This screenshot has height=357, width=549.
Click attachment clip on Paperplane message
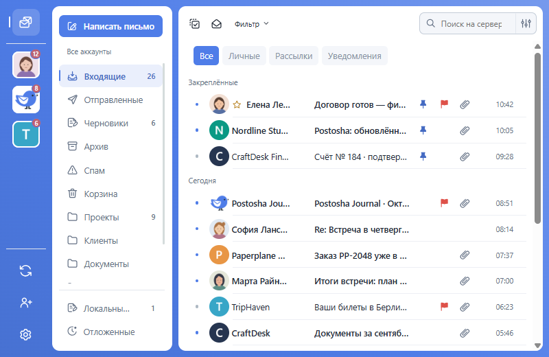(x=465, y=255)
